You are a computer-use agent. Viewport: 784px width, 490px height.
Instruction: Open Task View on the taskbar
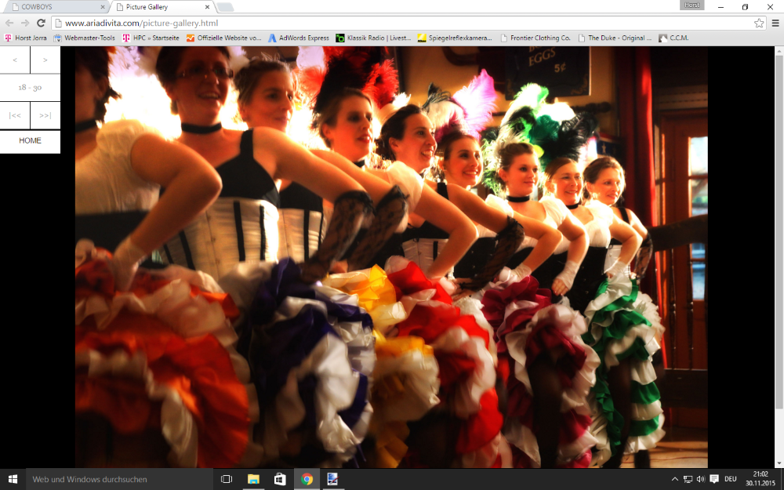point(227,478)
